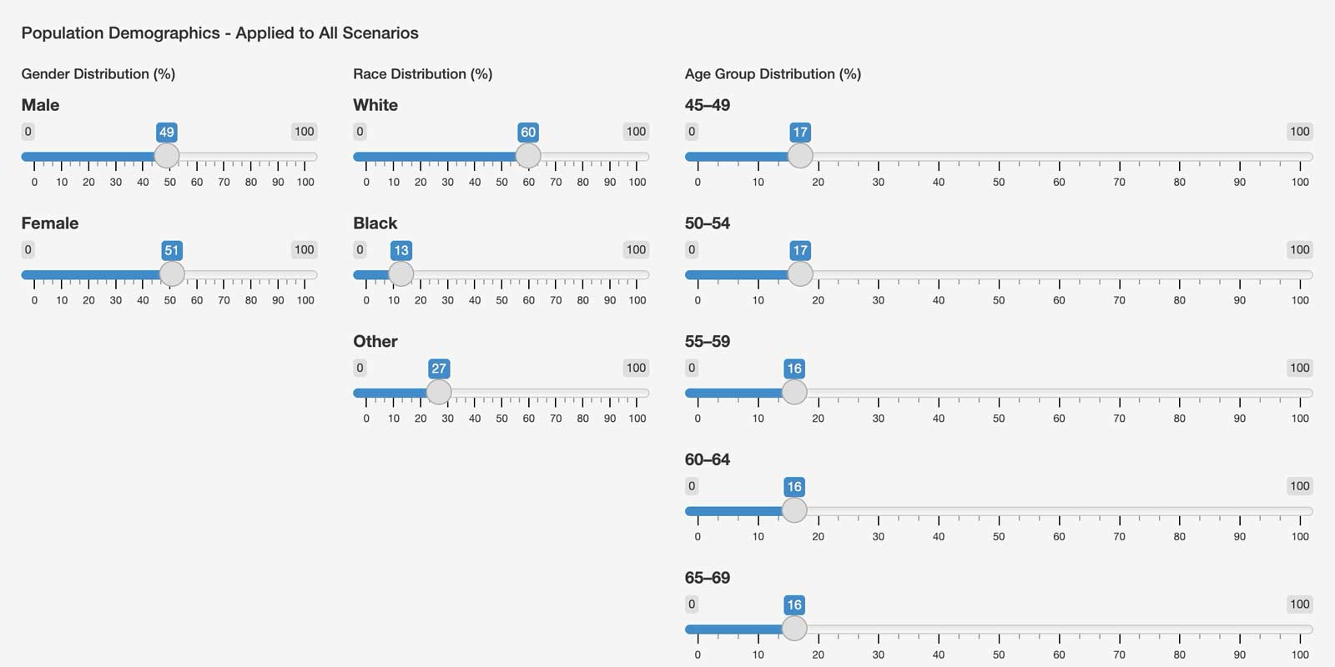Click the White race slider handle
1335x667 pixels.
point(528,156)
